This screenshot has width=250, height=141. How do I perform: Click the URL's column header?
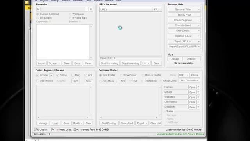(x=126, y=9)
